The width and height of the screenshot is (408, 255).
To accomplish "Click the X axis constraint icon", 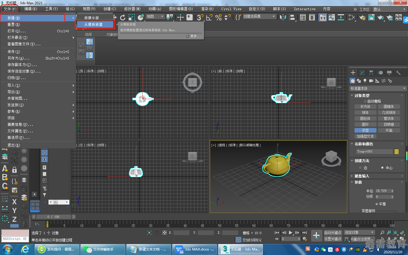I will coord(14,201).
